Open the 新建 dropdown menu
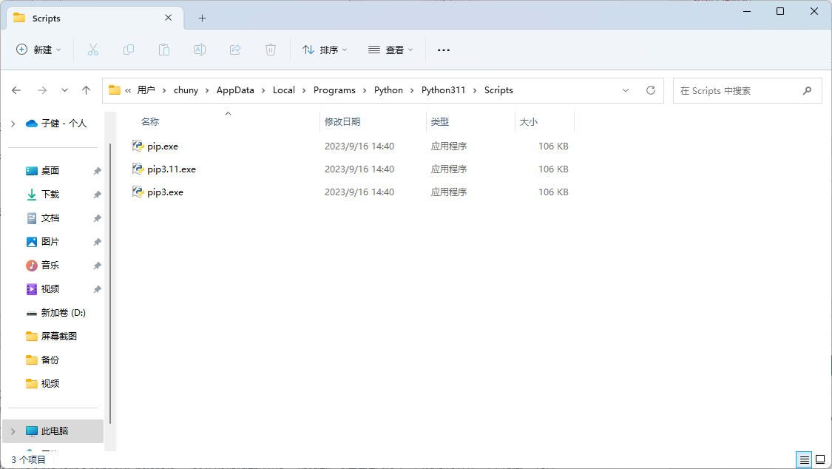 (x=38, y=50)
